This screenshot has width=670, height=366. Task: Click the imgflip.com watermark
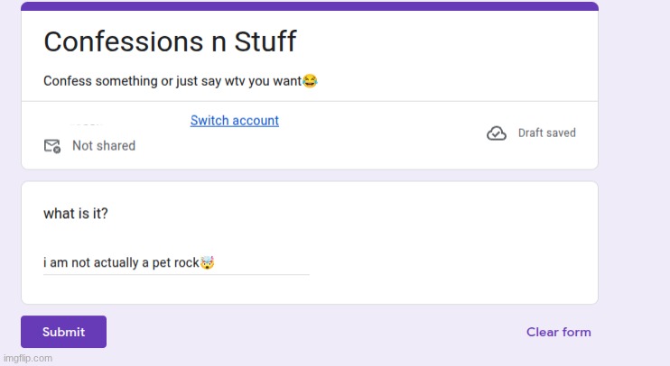click(27, 358)
